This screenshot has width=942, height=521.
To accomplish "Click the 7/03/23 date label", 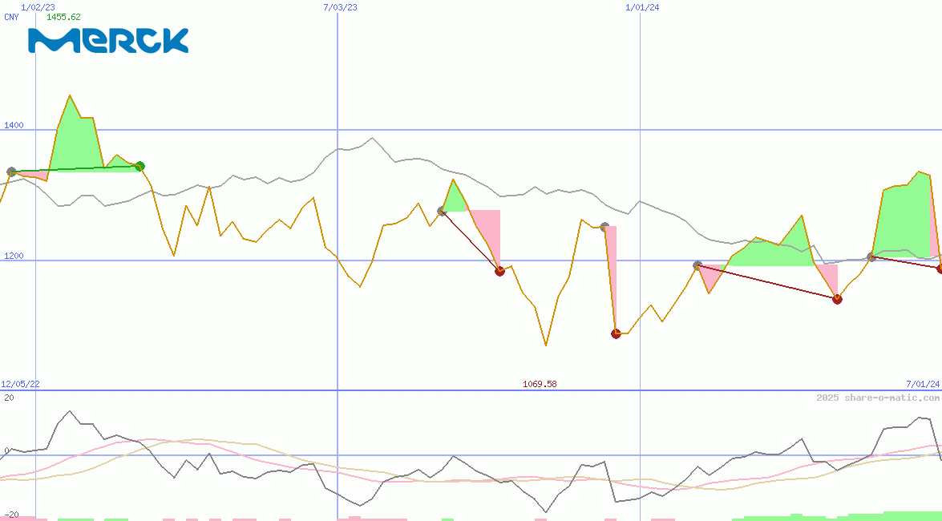I will click(340, 7).
